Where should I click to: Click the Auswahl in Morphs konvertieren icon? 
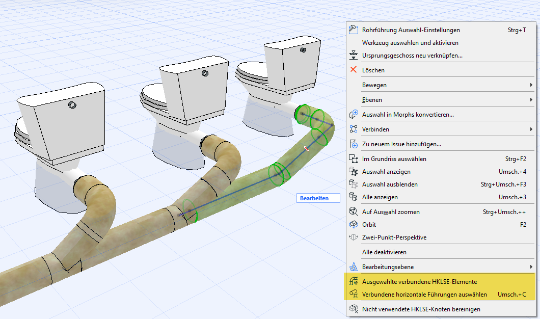pos(354,115)
